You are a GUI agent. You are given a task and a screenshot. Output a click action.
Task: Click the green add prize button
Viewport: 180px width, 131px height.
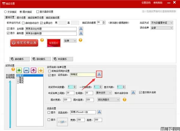point(19,70)
